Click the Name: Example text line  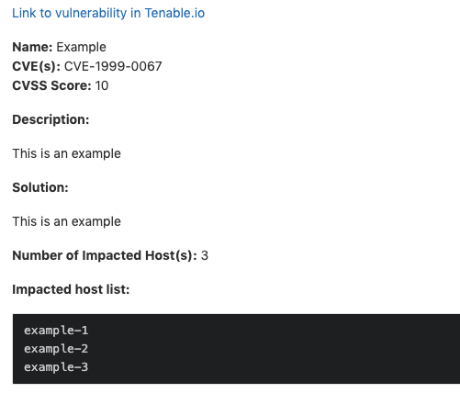tap(59, 47)
